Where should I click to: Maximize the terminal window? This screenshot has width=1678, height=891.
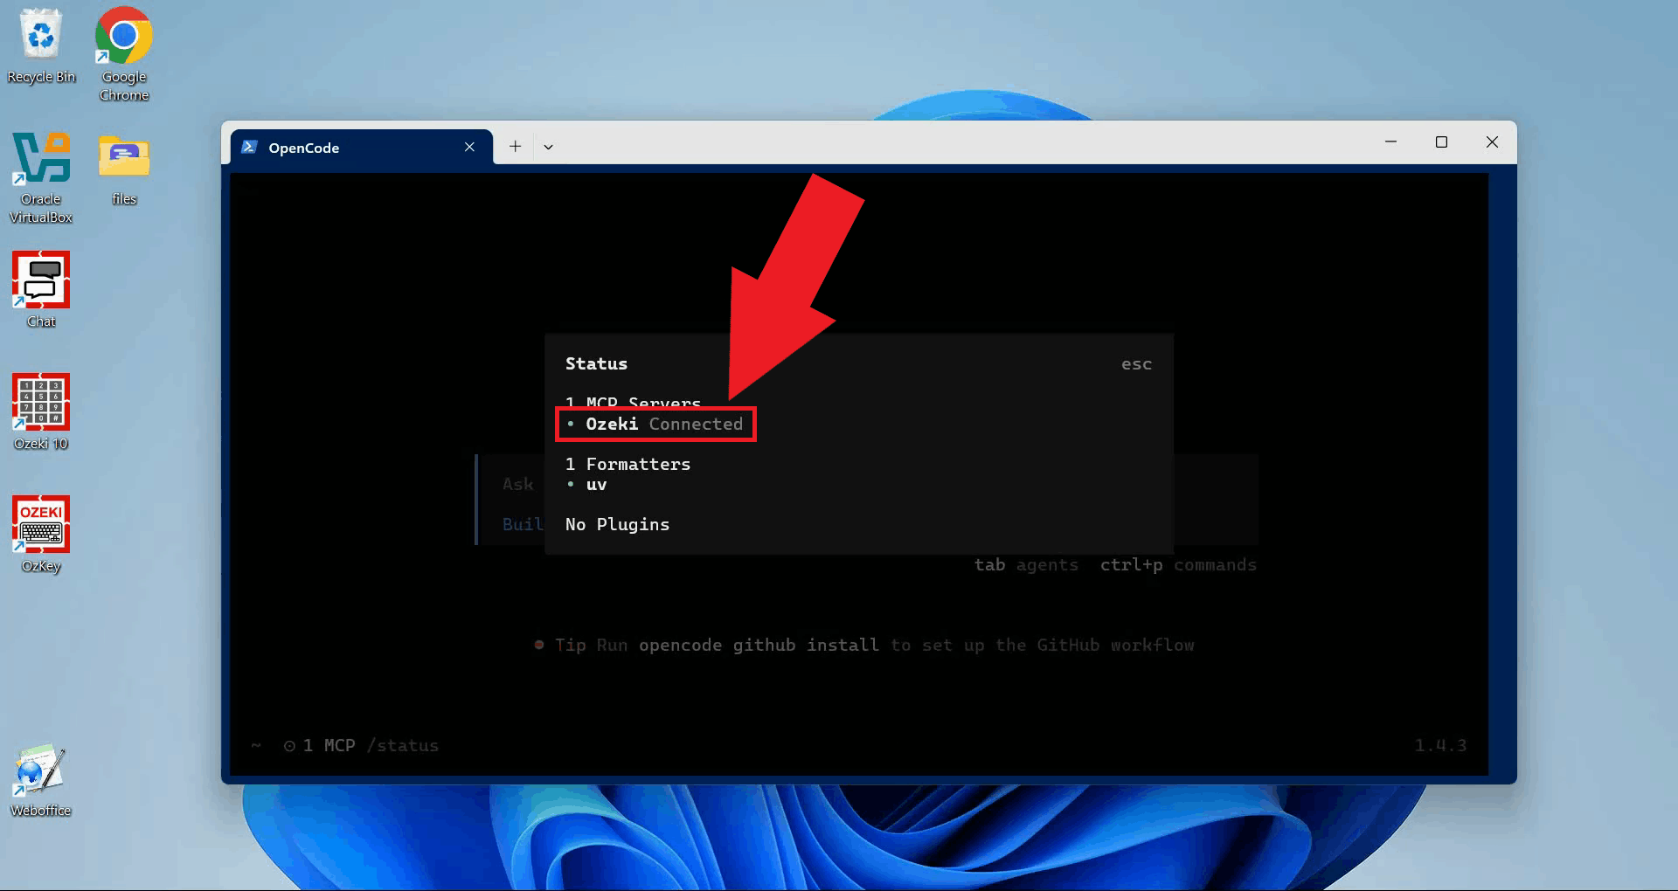point(1442,142)
